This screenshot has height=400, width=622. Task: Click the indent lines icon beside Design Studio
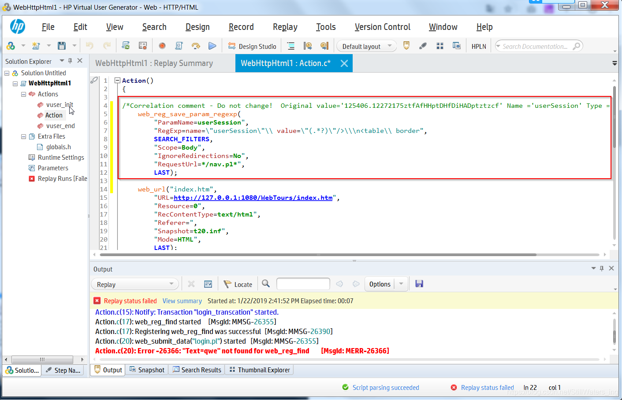[291, 46]
